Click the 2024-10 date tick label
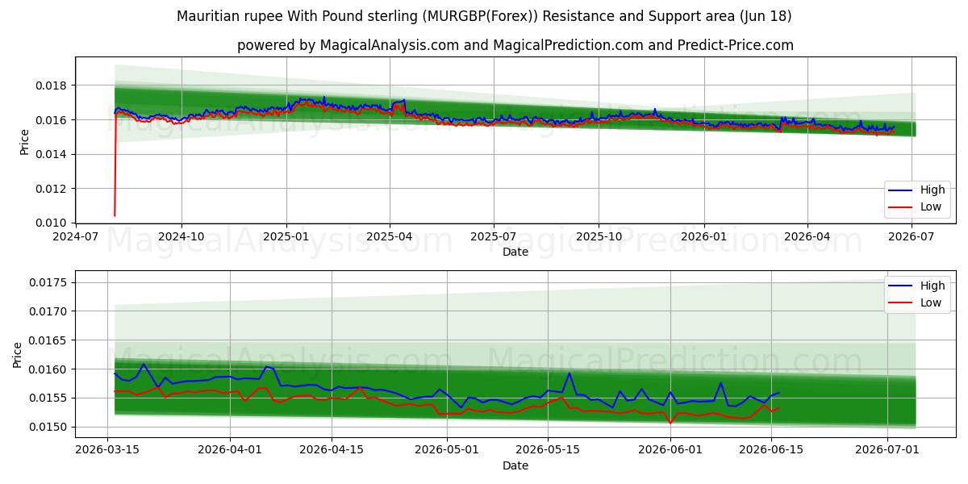 pos(181,237)
